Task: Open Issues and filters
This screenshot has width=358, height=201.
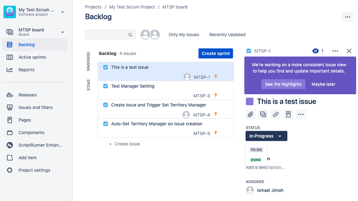Action: click(x=35, y=107)
